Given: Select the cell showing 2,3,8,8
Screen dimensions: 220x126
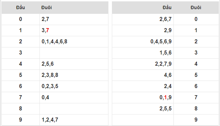Looking at the screenshot, I should (x=74, y=75).
